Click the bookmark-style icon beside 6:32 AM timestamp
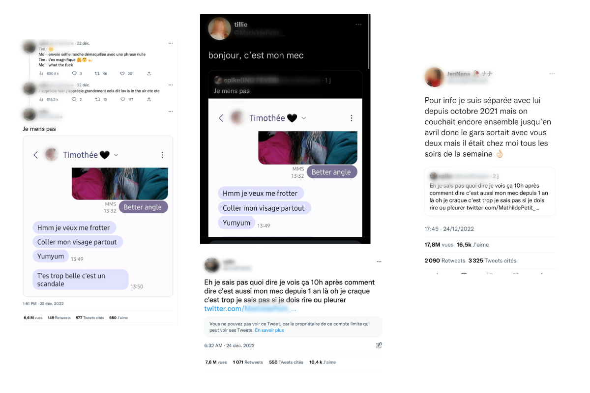Screen dimensions: 590x393 [379, 345]
